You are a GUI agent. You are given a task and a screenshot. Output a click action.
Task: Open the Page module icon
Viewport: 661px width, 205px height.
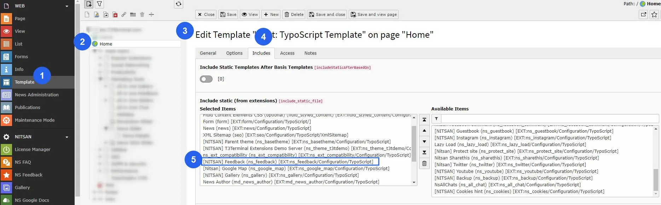[6, 19]
